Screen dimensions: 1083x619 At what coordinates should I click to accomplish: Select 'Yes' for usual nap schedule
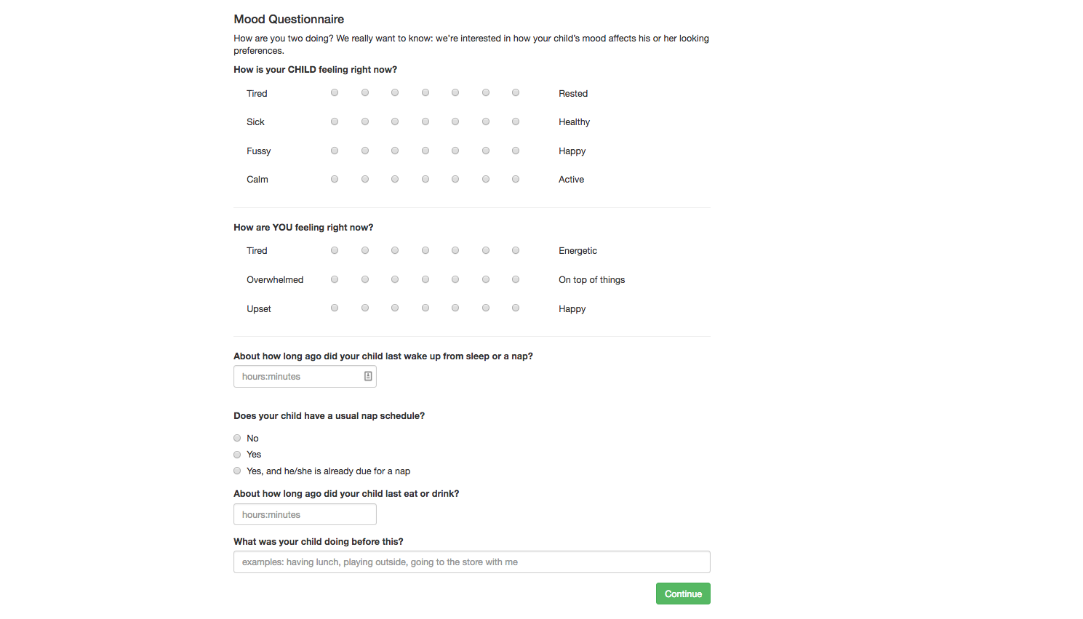click(237, 455)
